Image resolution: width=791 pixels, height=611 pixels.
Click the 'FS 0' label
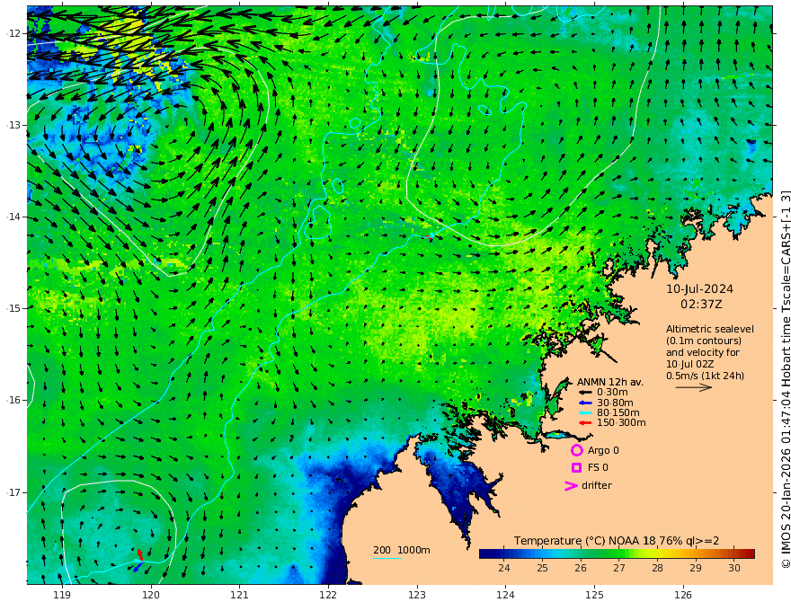pyautogui.click(x=598, y=468)
